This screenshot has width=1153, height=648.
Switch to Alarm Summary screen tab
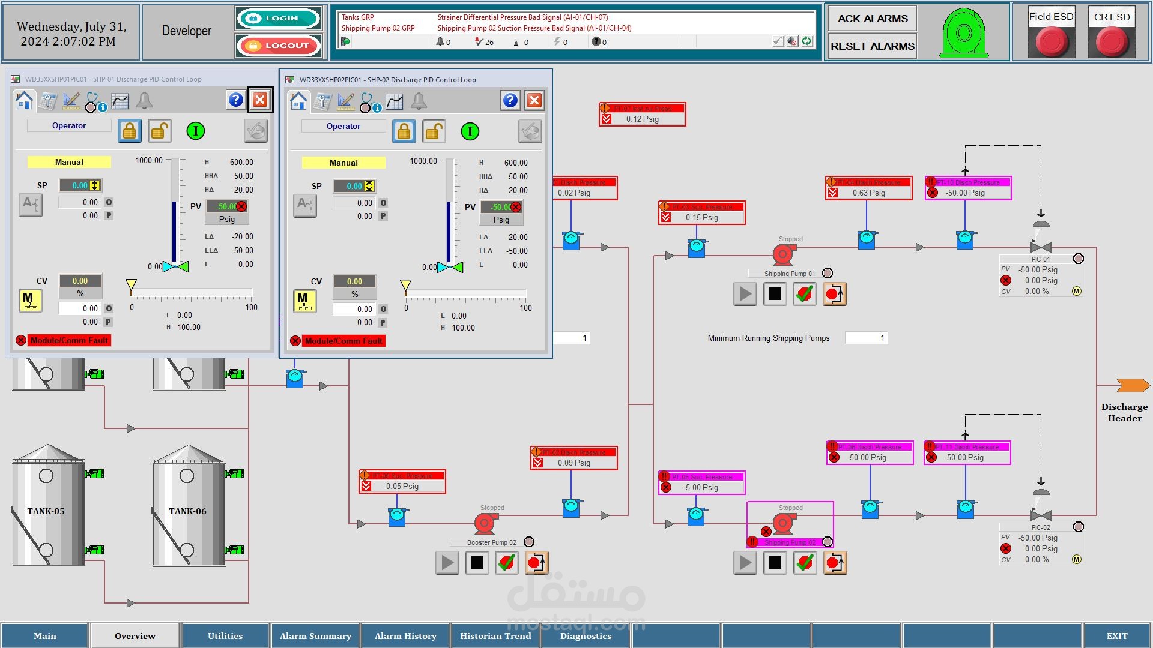[315, 635]
